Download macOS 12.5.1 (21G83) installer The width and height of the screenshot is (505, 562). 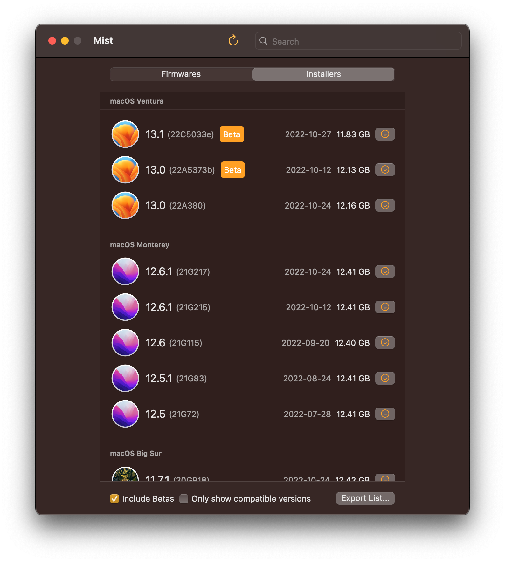[385, 378]
